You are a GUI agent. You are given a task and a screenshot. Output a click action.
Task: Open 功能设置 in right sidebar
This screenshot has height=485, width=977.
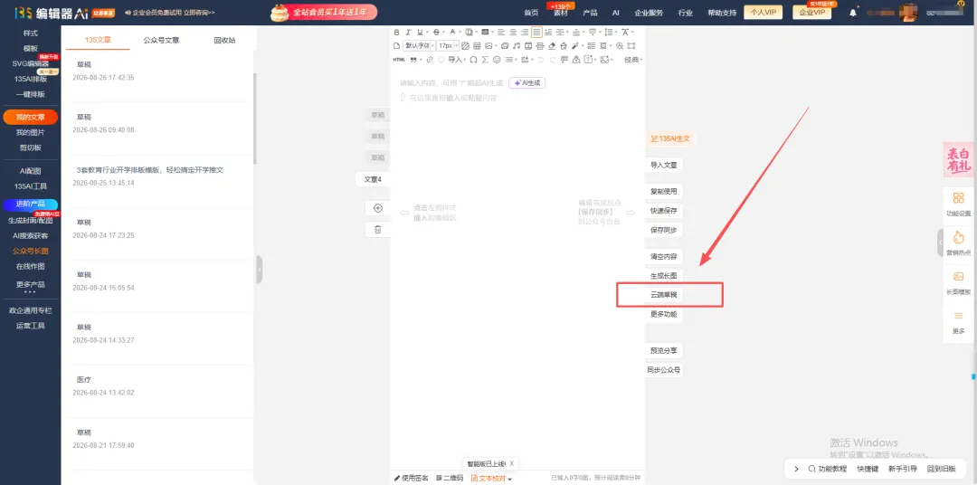click(x=958, y=204)
